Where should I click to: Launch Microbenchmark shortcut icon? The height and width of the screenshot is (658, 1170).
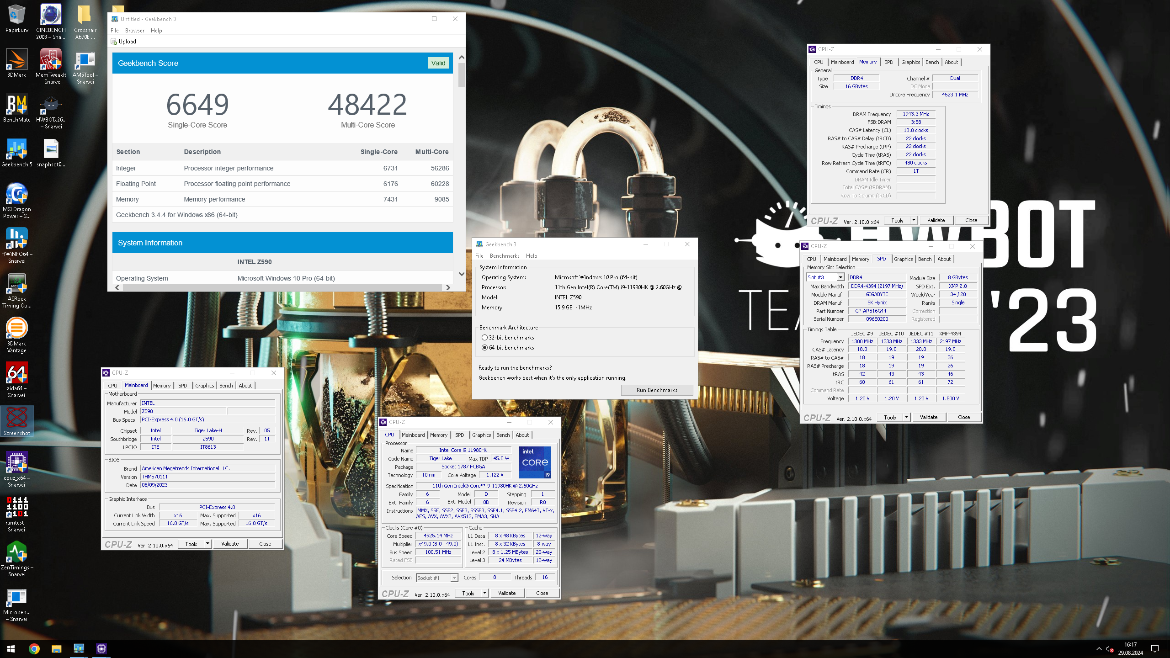click(x=17, y=604)
